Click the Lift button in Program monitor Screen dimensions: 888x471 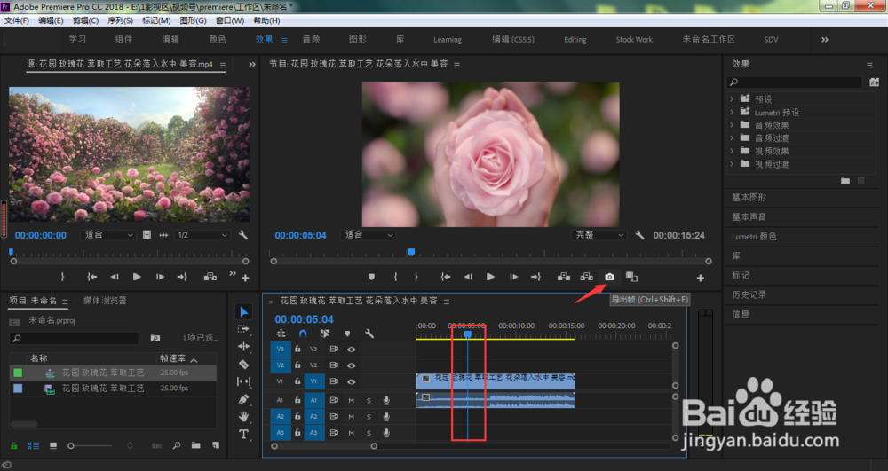(564, 277)
